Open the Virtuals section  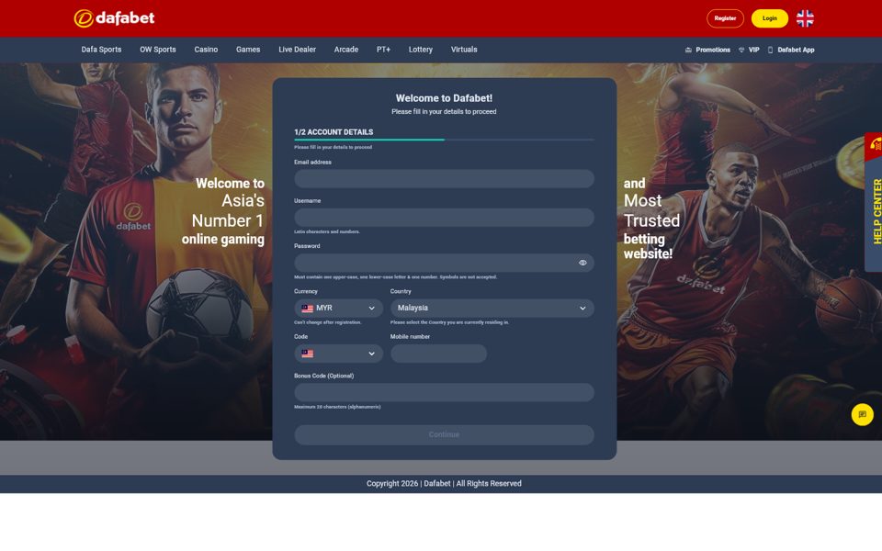tap(464, 50)
